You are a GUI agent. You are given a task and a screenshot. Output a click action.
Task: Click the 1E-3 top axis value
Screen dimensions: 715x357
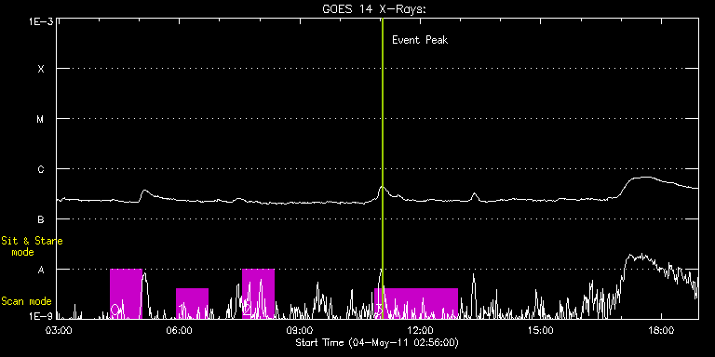(x=41, y=21)
